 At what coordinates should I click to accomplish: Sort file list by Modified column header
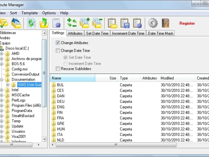click(x=177, y=78)
